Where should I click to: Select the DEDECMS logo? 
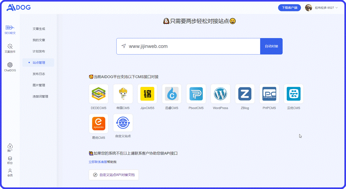point(99,94)
